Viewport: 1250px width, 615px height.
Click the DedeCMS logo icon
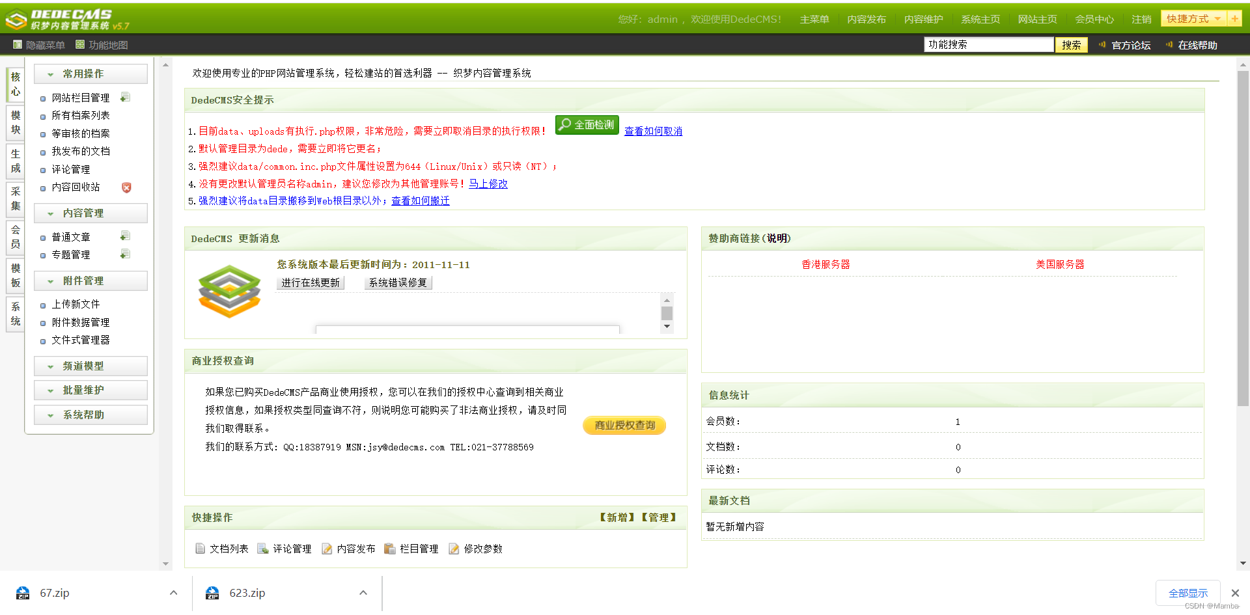(x=16, y=20)
